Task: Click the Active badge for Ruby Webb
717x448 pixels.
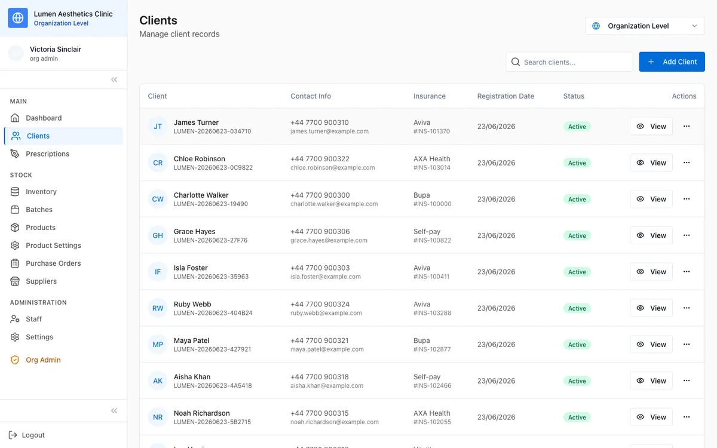Action: tap(577, 308)
